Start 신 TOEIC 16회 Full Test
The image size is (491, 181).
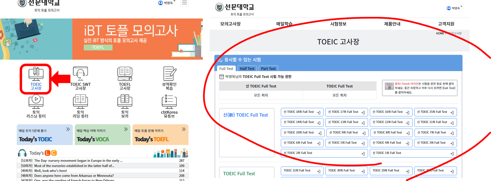click(x=391, y=112)
